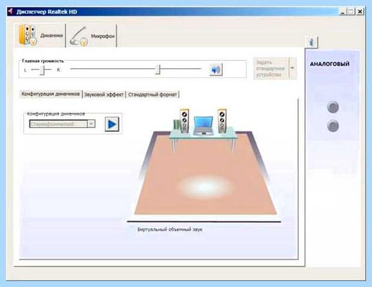This screenshot has height=287, width=372.
Task: Close the Realtek HD manager window
Action: point(360,11)
